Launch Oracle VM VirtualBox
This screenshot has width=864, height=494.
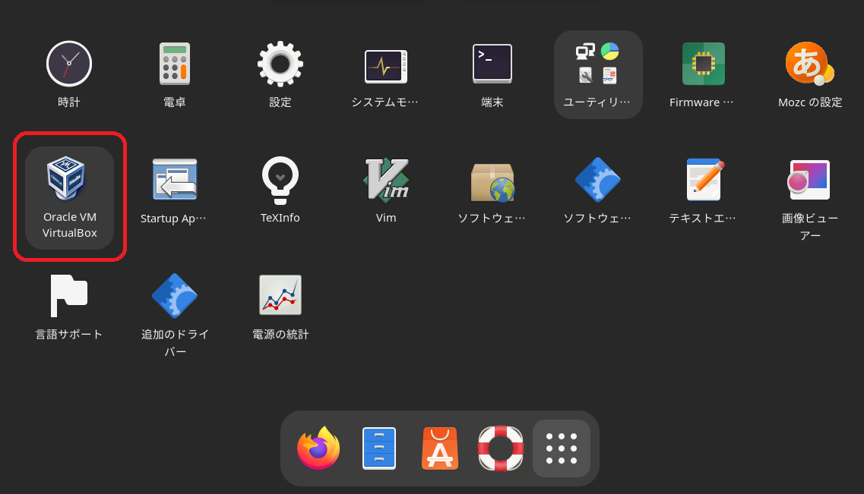(69, 197)
